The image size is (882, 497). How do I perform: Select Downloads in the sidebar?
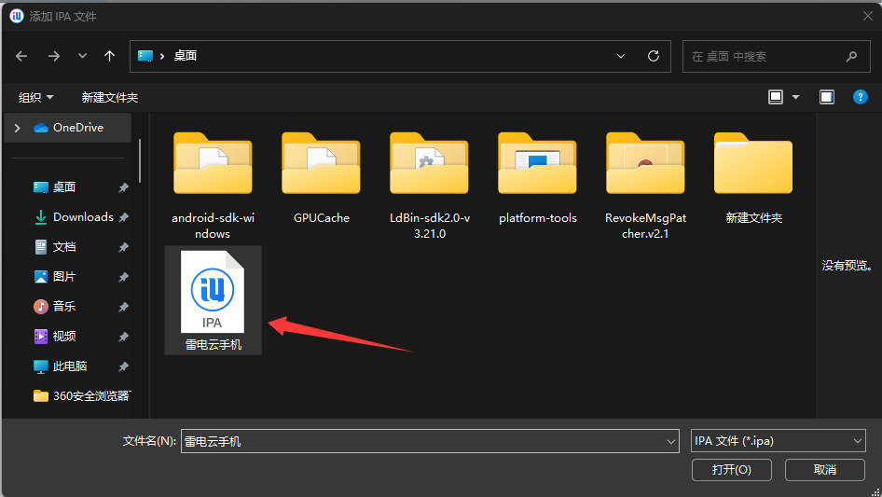pyautogui.click(x=83, y=217)
